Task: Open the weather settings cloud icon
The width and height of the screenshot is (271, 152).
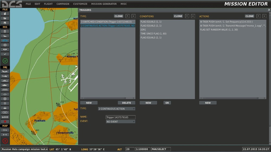Action: [x=5, y=36]
